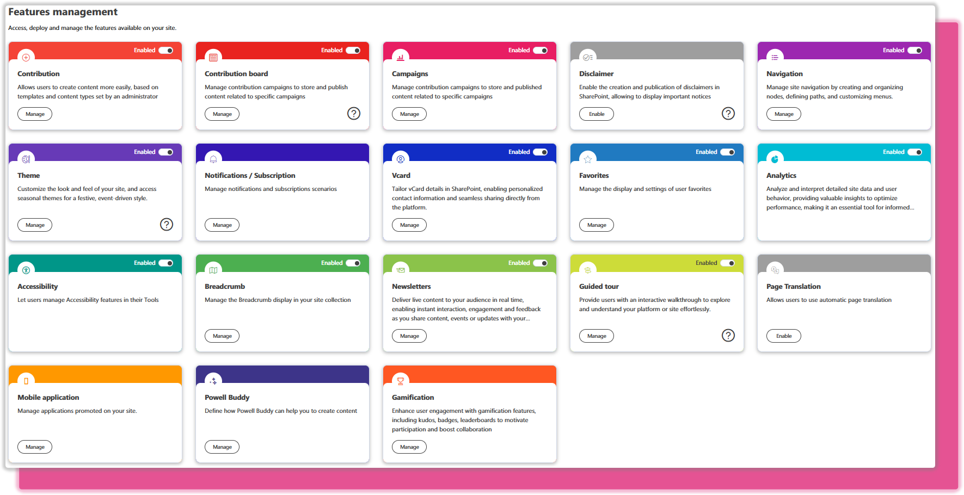
Task: Click the Powell Buddy sparkle icon
Action: pos(213,381)
